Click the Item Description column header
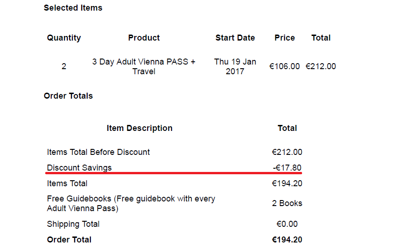The width and height of the screenshot is (416, 248). 140,128
